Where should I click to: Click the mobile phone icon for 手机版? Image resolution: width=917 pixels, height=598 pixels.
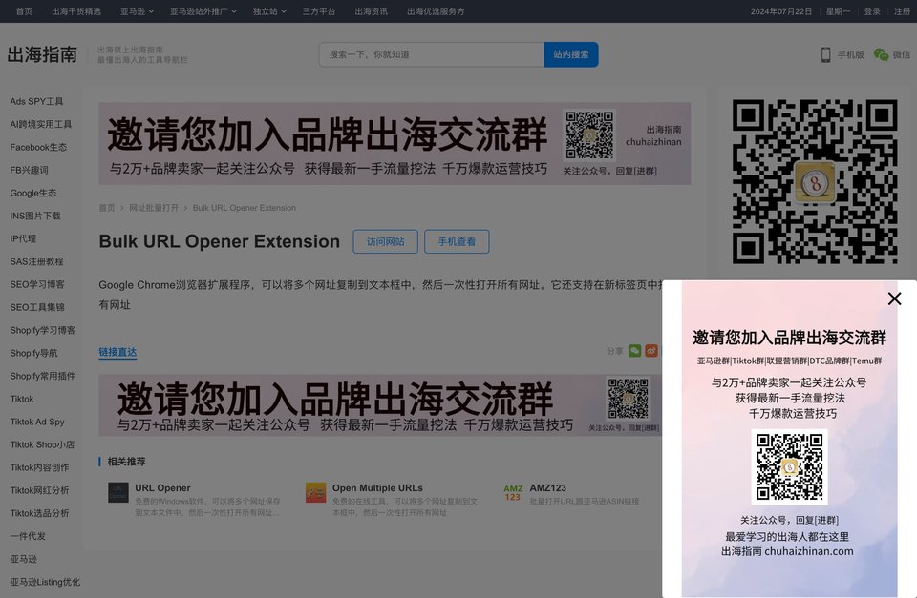[825, 54]
